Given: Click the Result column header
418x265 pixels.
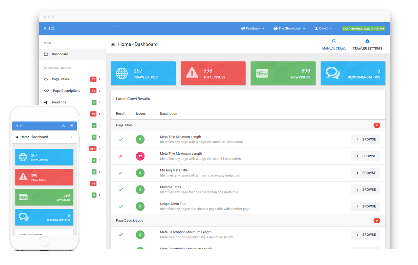Looking at the screenshot, I should click(121, 114).
